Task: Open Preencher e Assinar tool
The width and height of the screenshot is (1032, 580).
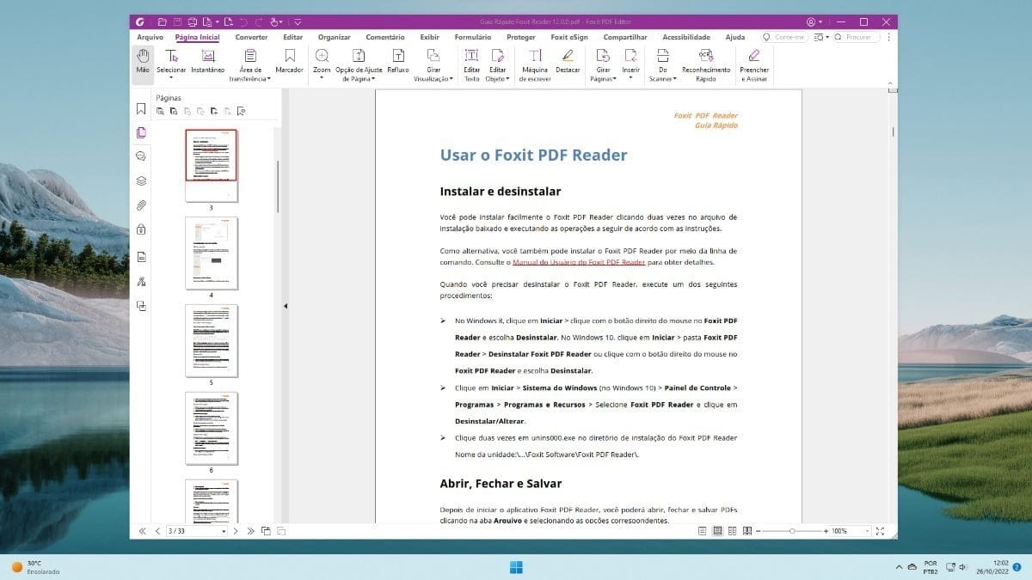Action: point(754,64)
